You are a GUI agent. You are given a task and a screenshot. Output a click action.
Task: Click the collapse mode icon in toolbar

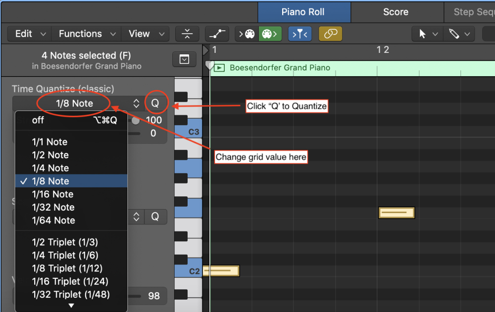[x=187, y=34]
